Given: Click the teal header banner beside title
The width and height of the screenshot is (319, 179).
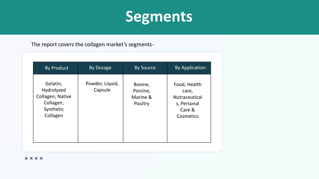Looking at the screenshot, I should click(x=254, y=17).
